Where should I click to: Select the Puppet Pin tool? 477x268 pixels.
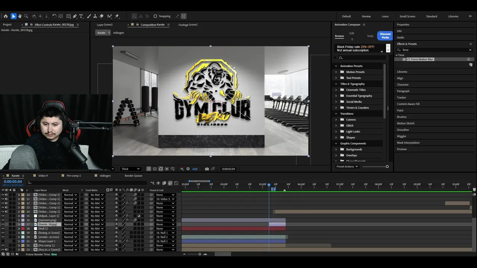tap(117, 16)
